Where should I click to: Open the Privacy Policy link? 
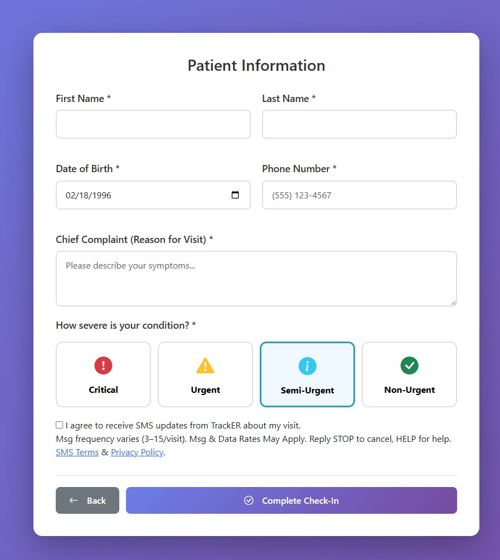[137, 452]
